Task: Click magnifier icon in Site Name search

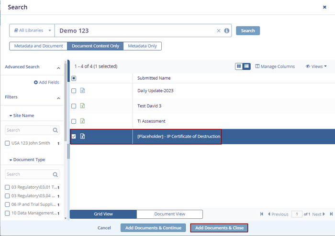Action: point(56,130)
